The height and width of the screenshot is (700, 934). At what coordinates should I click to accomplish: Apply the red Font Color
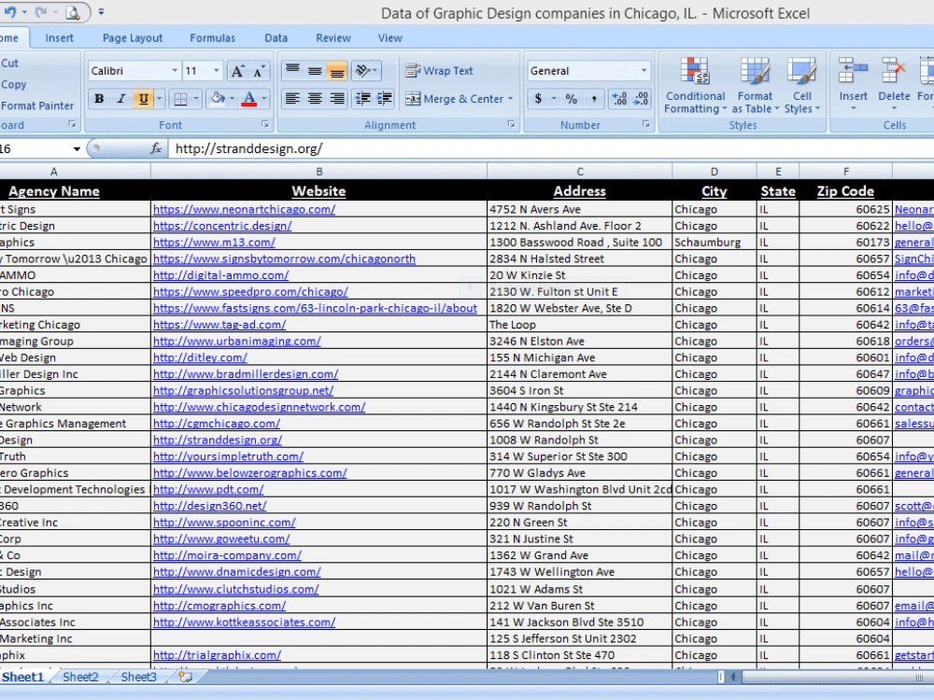[249, 99]
